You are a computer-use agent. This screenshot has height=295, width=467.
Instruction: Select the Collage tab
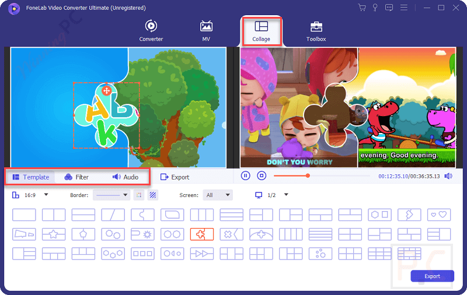click(261, 31)
